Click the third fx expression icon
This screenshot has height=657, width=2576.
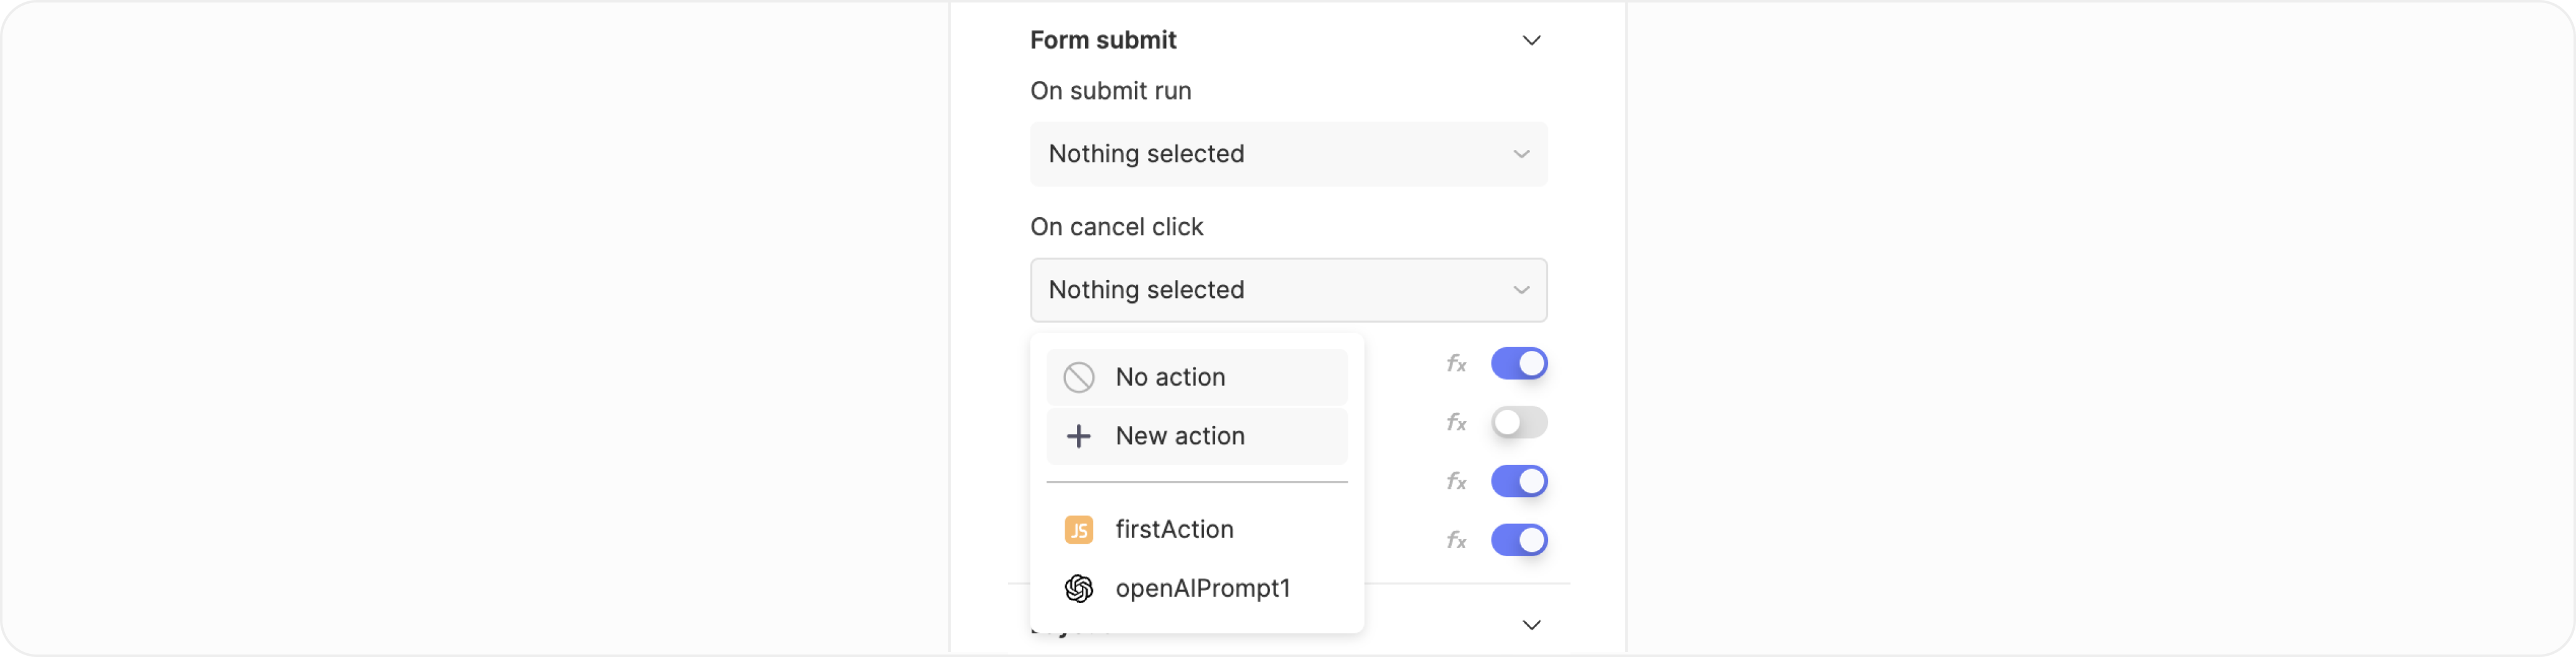pos(1456,482)
